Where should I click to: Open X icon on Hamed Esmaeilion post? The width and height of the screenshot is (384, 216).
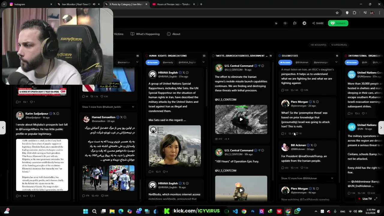pos(121,117)
